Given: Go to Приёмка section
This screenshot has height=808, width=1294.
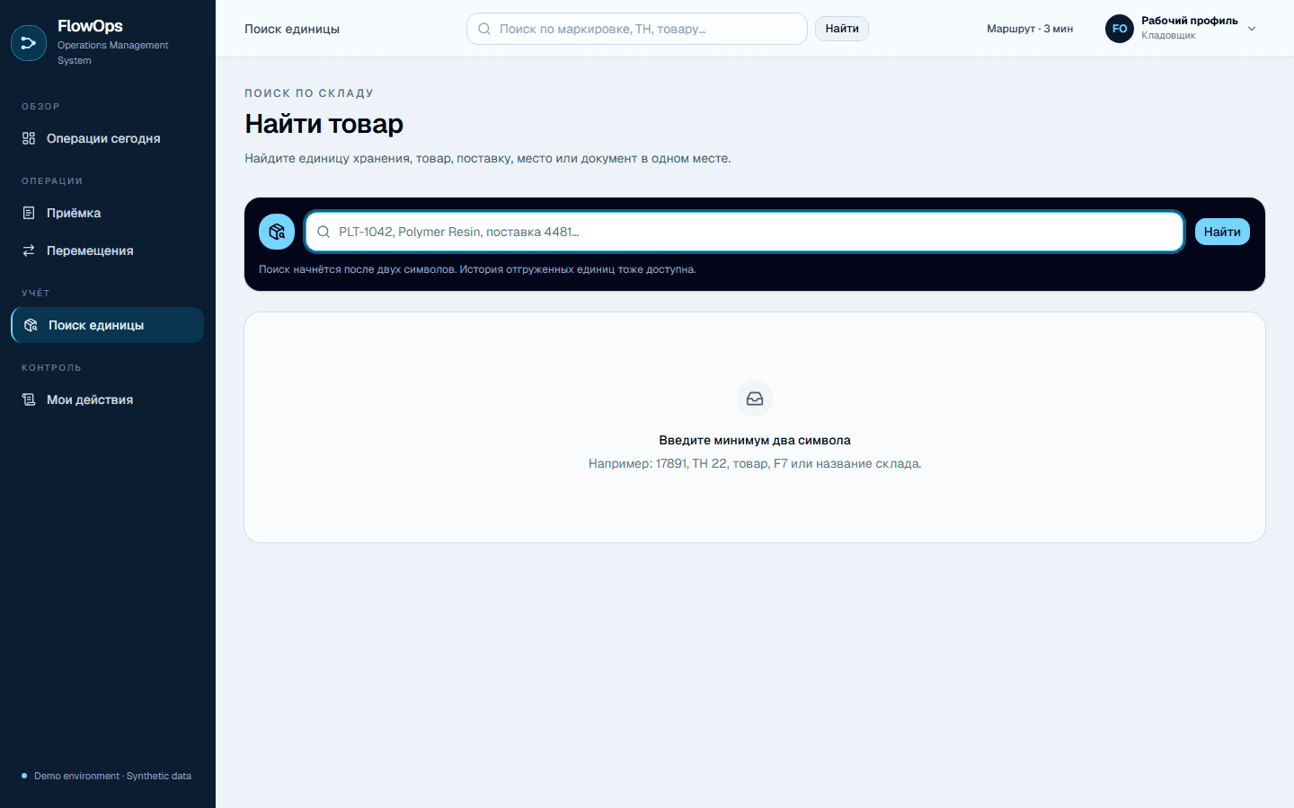Looking at the screenshot, I should (108, 213).
